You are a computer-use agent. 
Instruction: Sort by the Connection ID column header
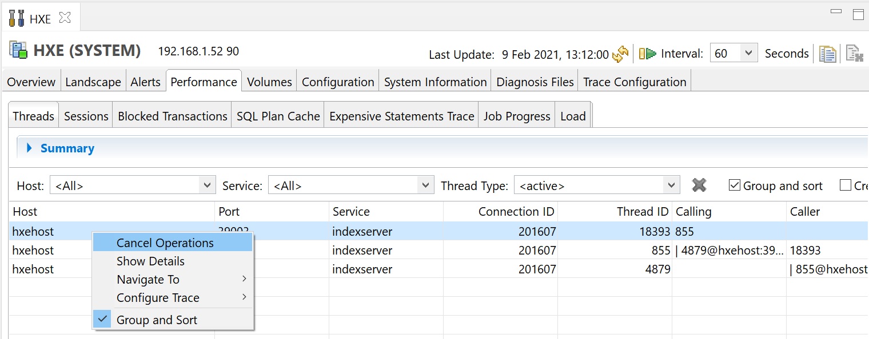[516, 212]
